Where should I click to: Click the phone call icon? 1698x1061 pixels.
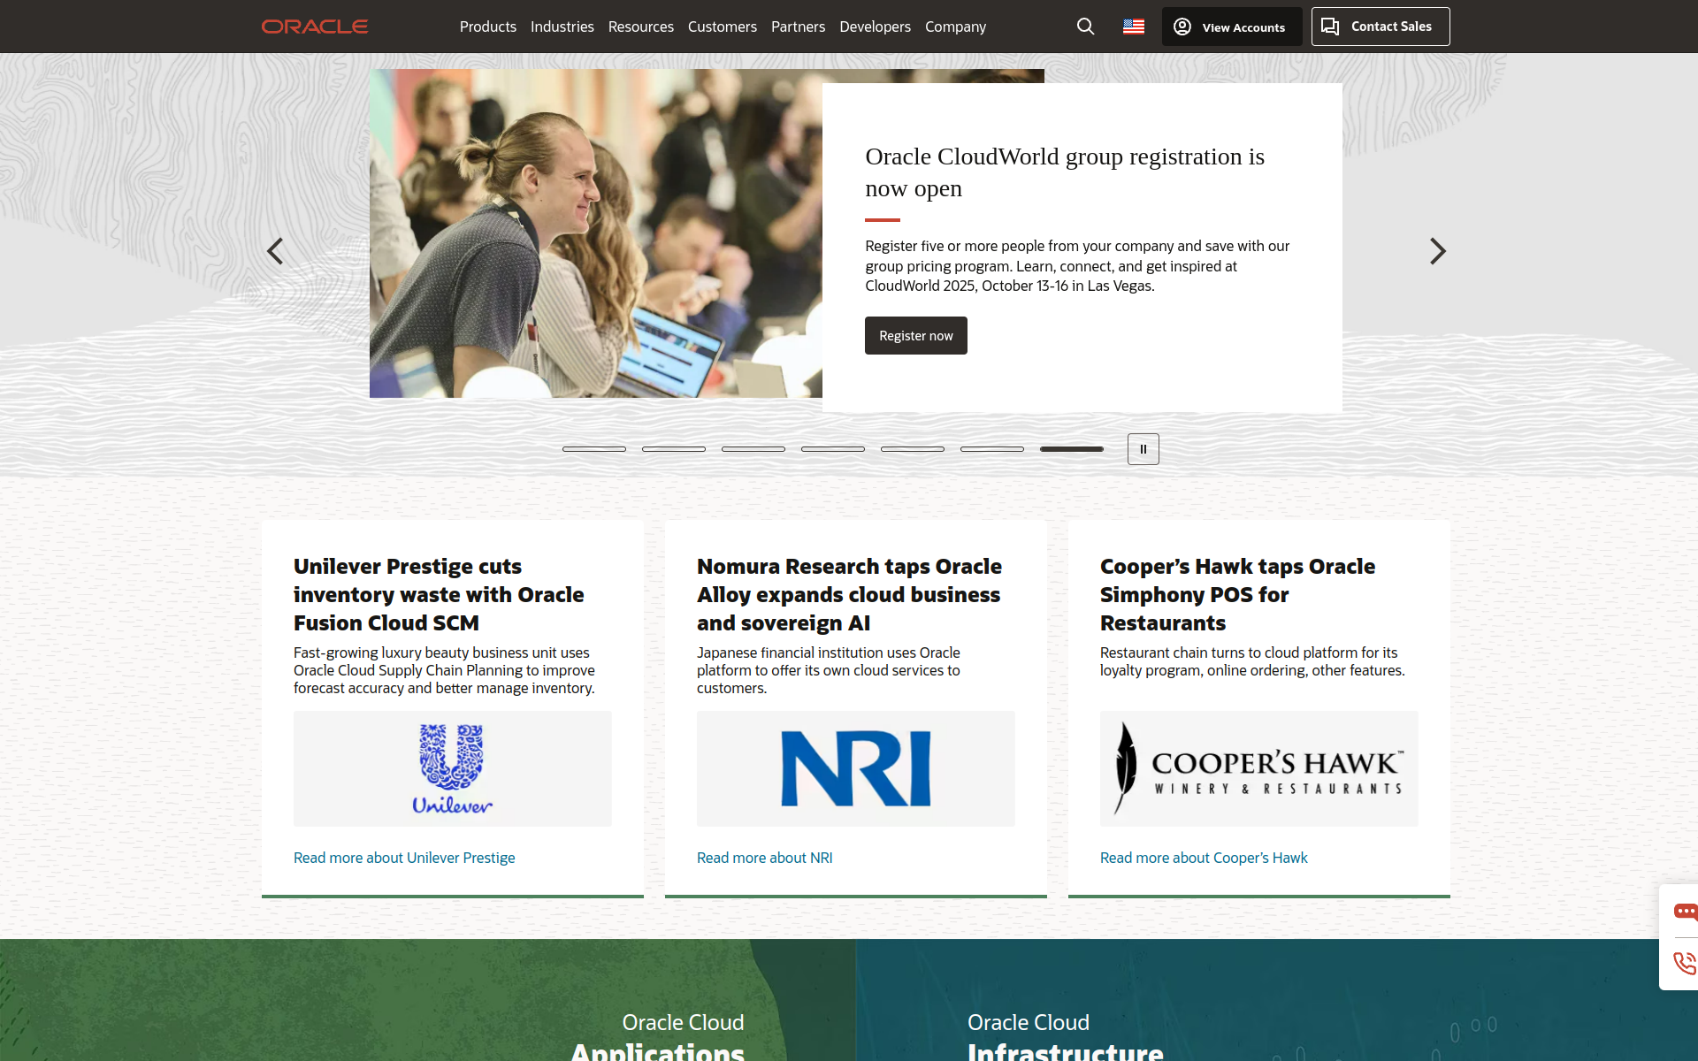click(x=1685, y=963)
